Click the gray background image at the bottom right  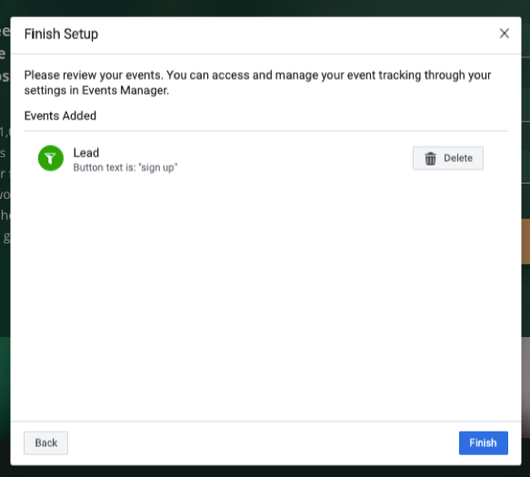pos(525,387)
